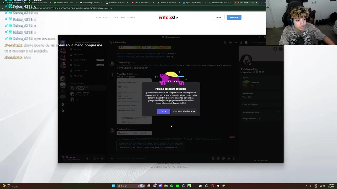
Task: Open the spreadsheet image attachment thumbnail
Action: (x=134, y=101)
